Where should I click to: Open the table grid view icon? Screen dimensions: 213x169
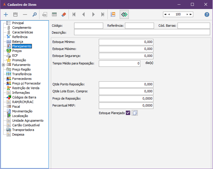coord(54,15)
